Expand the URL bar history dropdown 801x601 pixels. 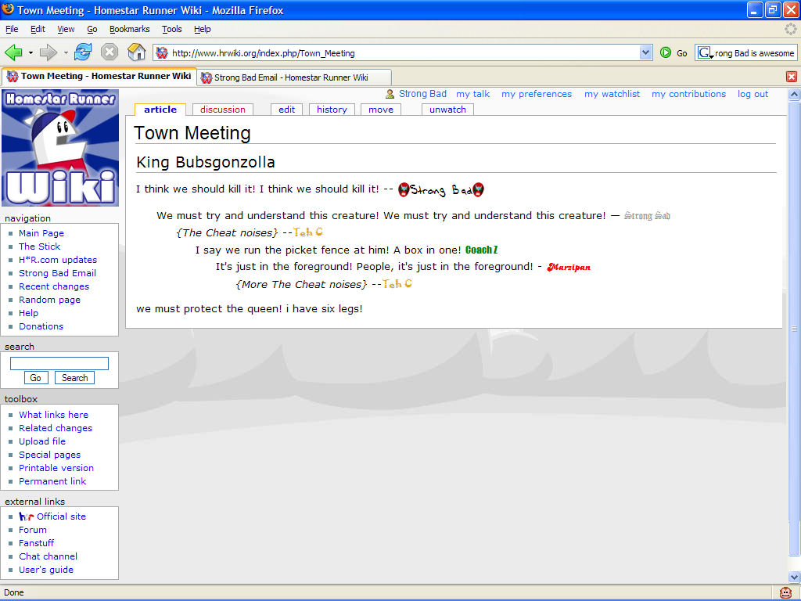click(x=645, y=52)
